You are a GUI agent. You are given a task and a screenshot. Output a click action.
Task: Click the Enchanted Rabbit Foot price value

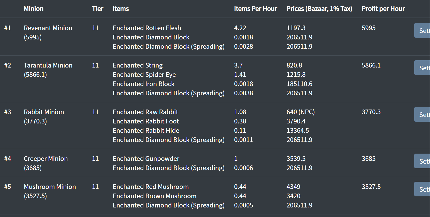click(296, 121)
